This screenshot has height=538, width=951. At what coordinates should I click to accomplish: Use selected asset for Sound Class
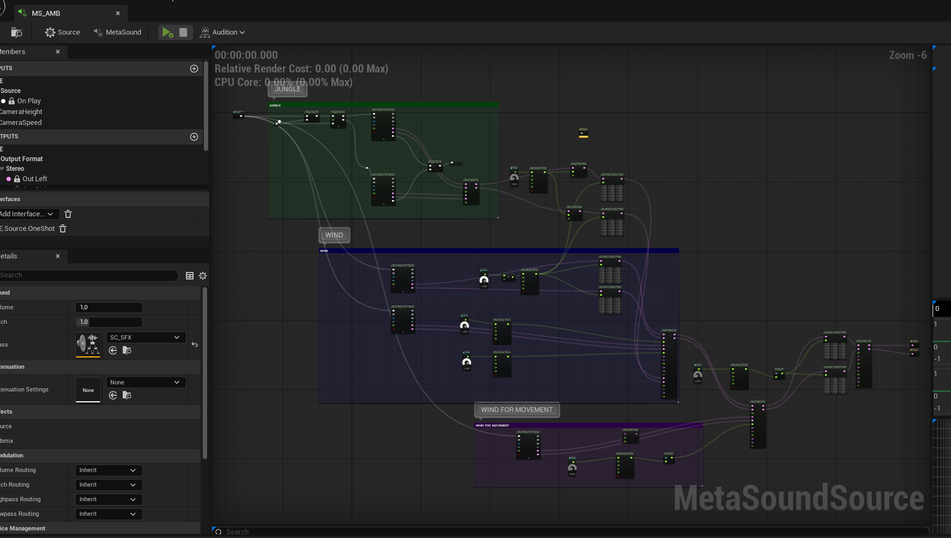113,350
